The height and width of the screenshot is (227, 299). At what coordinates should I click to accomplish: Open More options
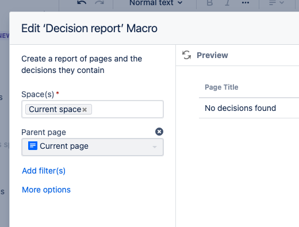(46, 190)
